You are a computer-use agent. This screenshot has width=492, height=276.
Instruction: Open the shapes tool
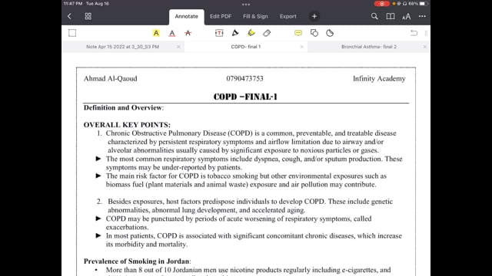(x=314, y=33)
